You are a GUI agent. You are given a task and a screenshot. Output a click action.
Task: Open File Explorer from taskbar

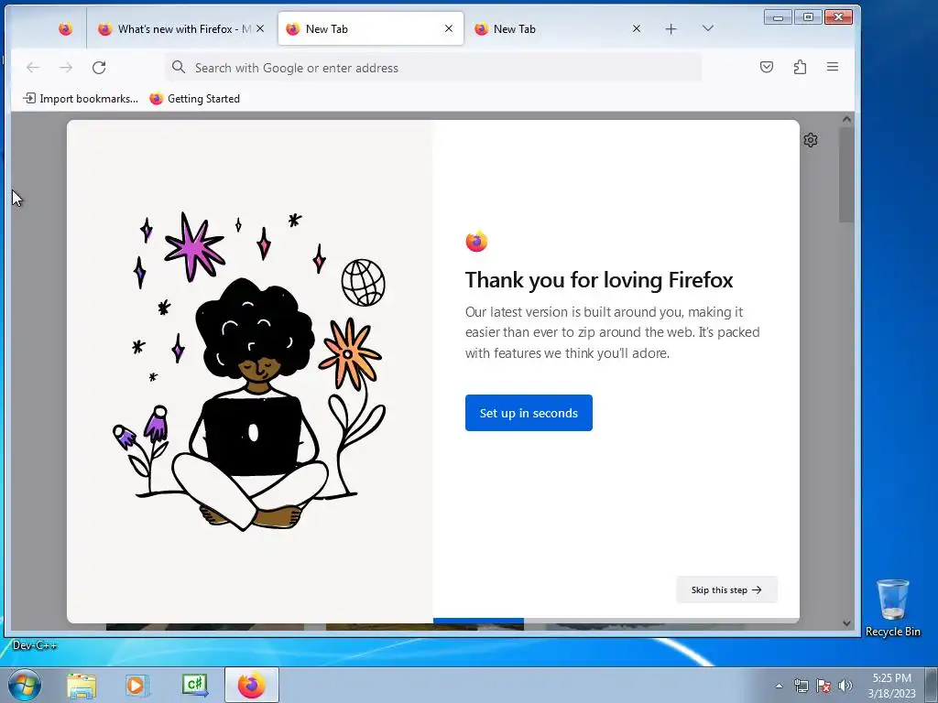click(82, 685)
